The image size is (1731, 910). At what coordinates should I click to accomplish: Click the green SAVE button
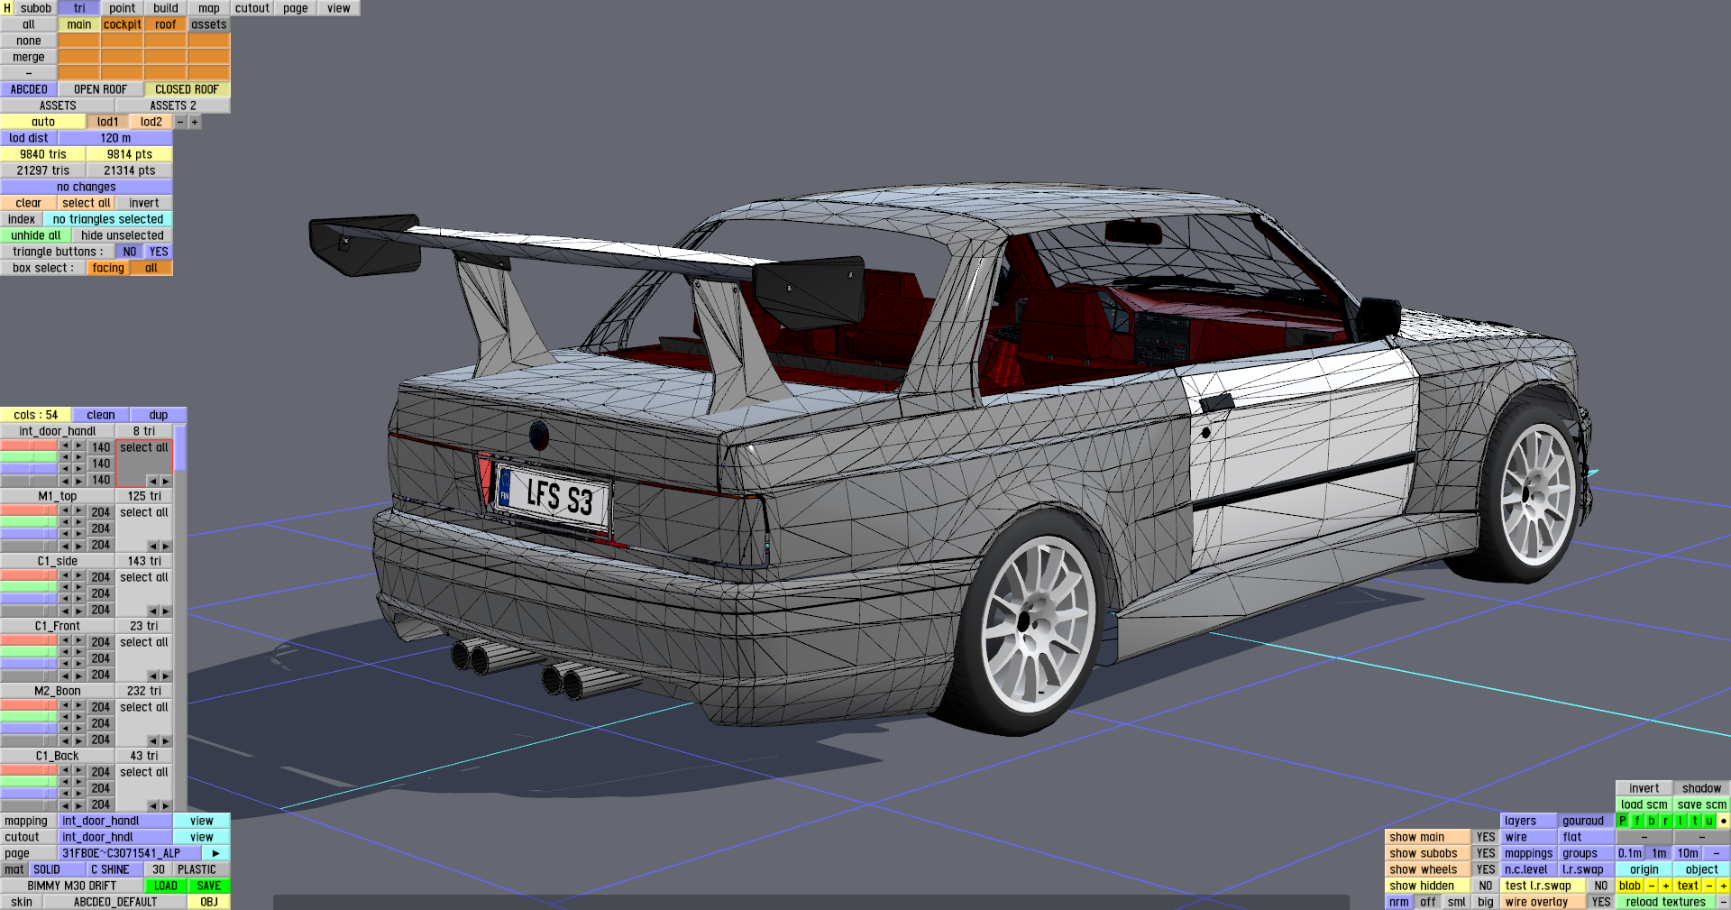(x=209, y=886)
